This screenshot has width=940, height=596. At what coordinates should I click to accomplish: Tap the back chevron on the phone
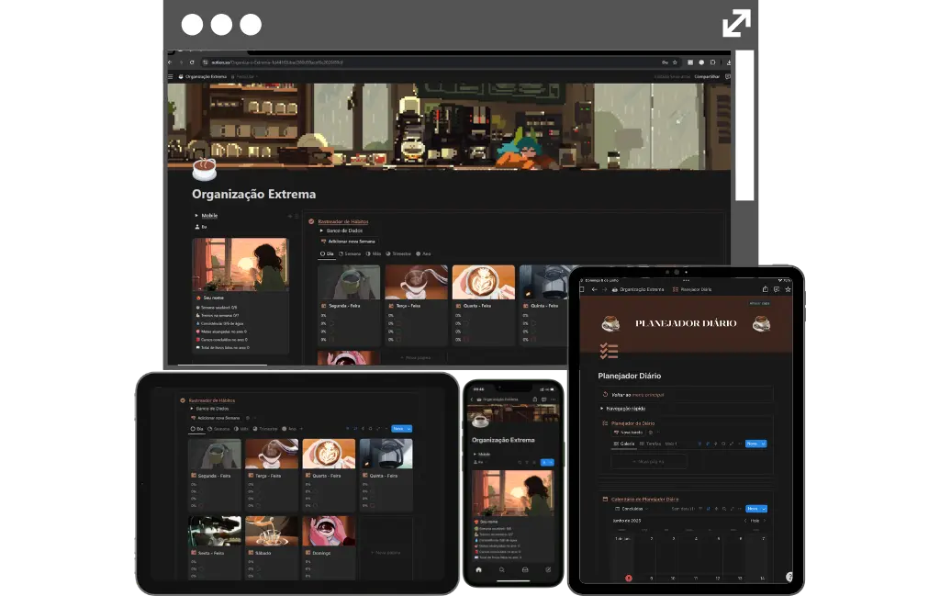tap(472, 399)
